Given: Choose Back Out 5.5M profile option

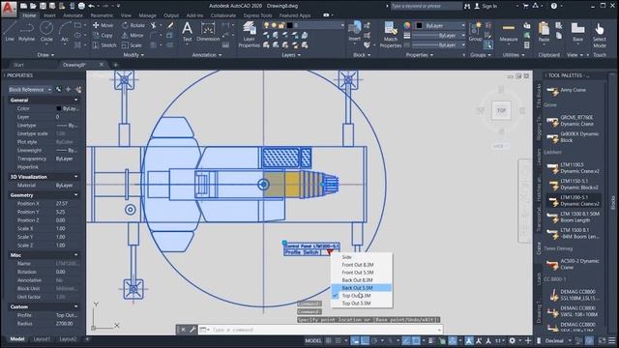Looking at the screenshot, I should click(362, 288).
